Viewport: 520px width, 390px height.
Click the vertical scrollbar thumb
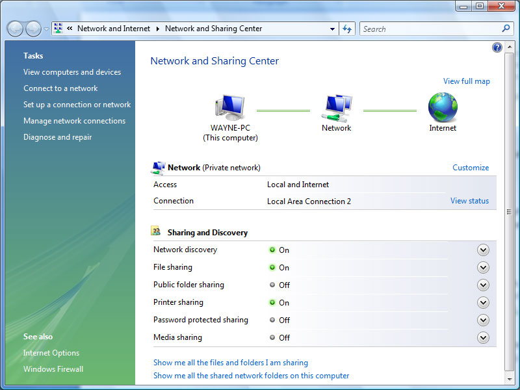(x=509, y=212)
